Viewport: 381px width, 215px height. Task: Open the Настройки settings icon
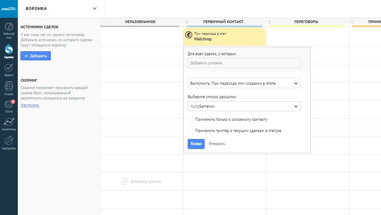coord(9,142)
